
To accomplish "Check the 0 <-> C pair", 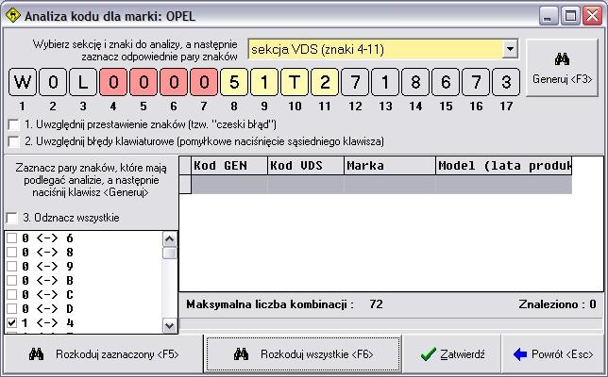I will tap(12, 295).
